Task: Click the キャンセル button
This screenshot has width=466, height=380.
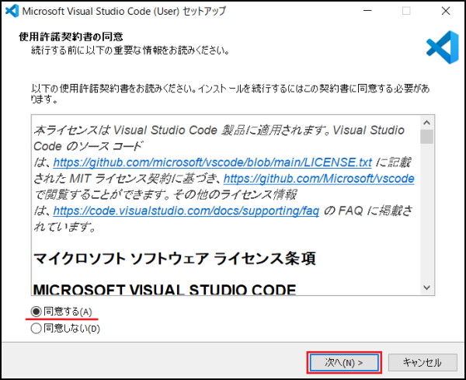Action: tap(423, 362)
